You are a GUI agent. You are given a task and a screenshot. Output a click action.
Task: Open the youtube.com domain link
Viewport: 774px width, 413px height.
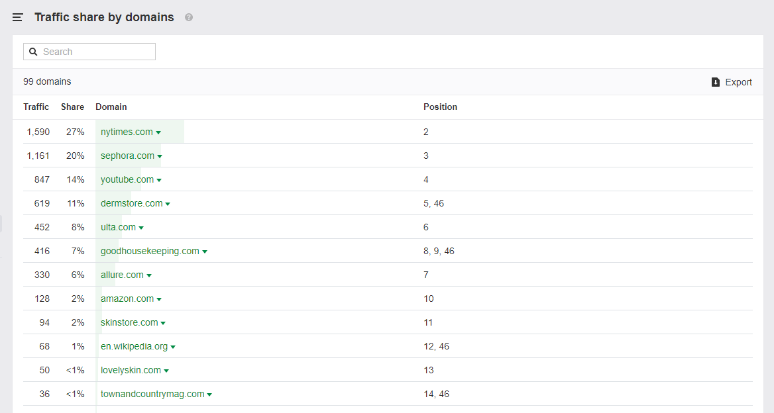tap(127, 179)
